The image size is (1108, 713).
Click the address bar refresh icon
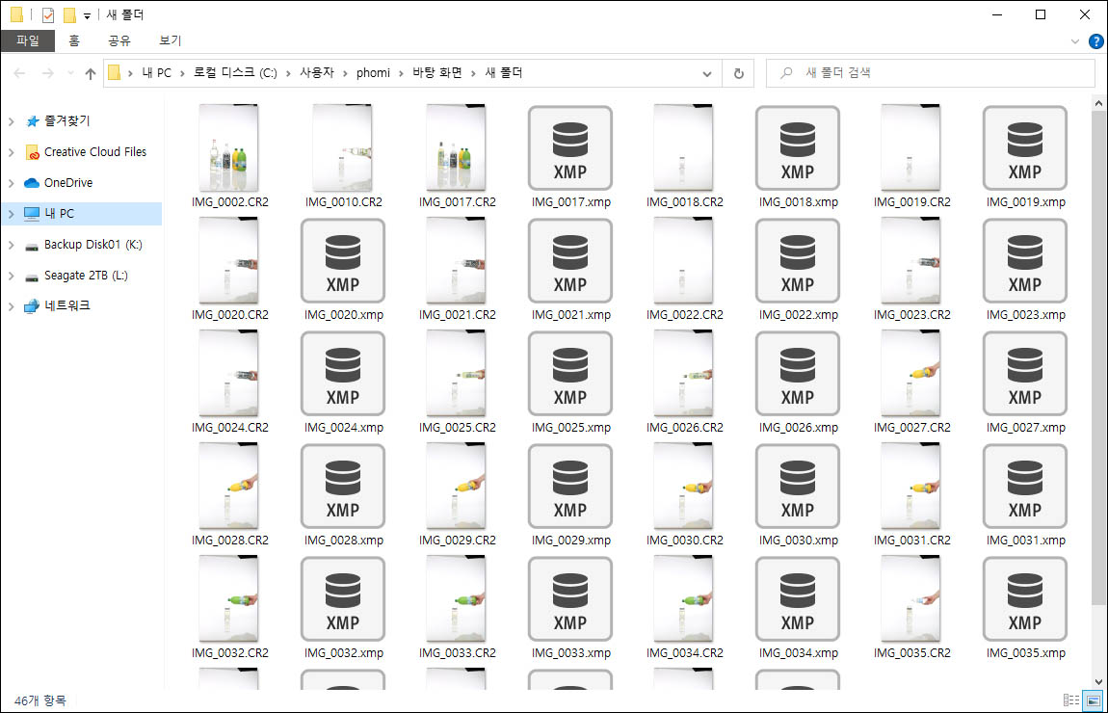click(738, 73)
